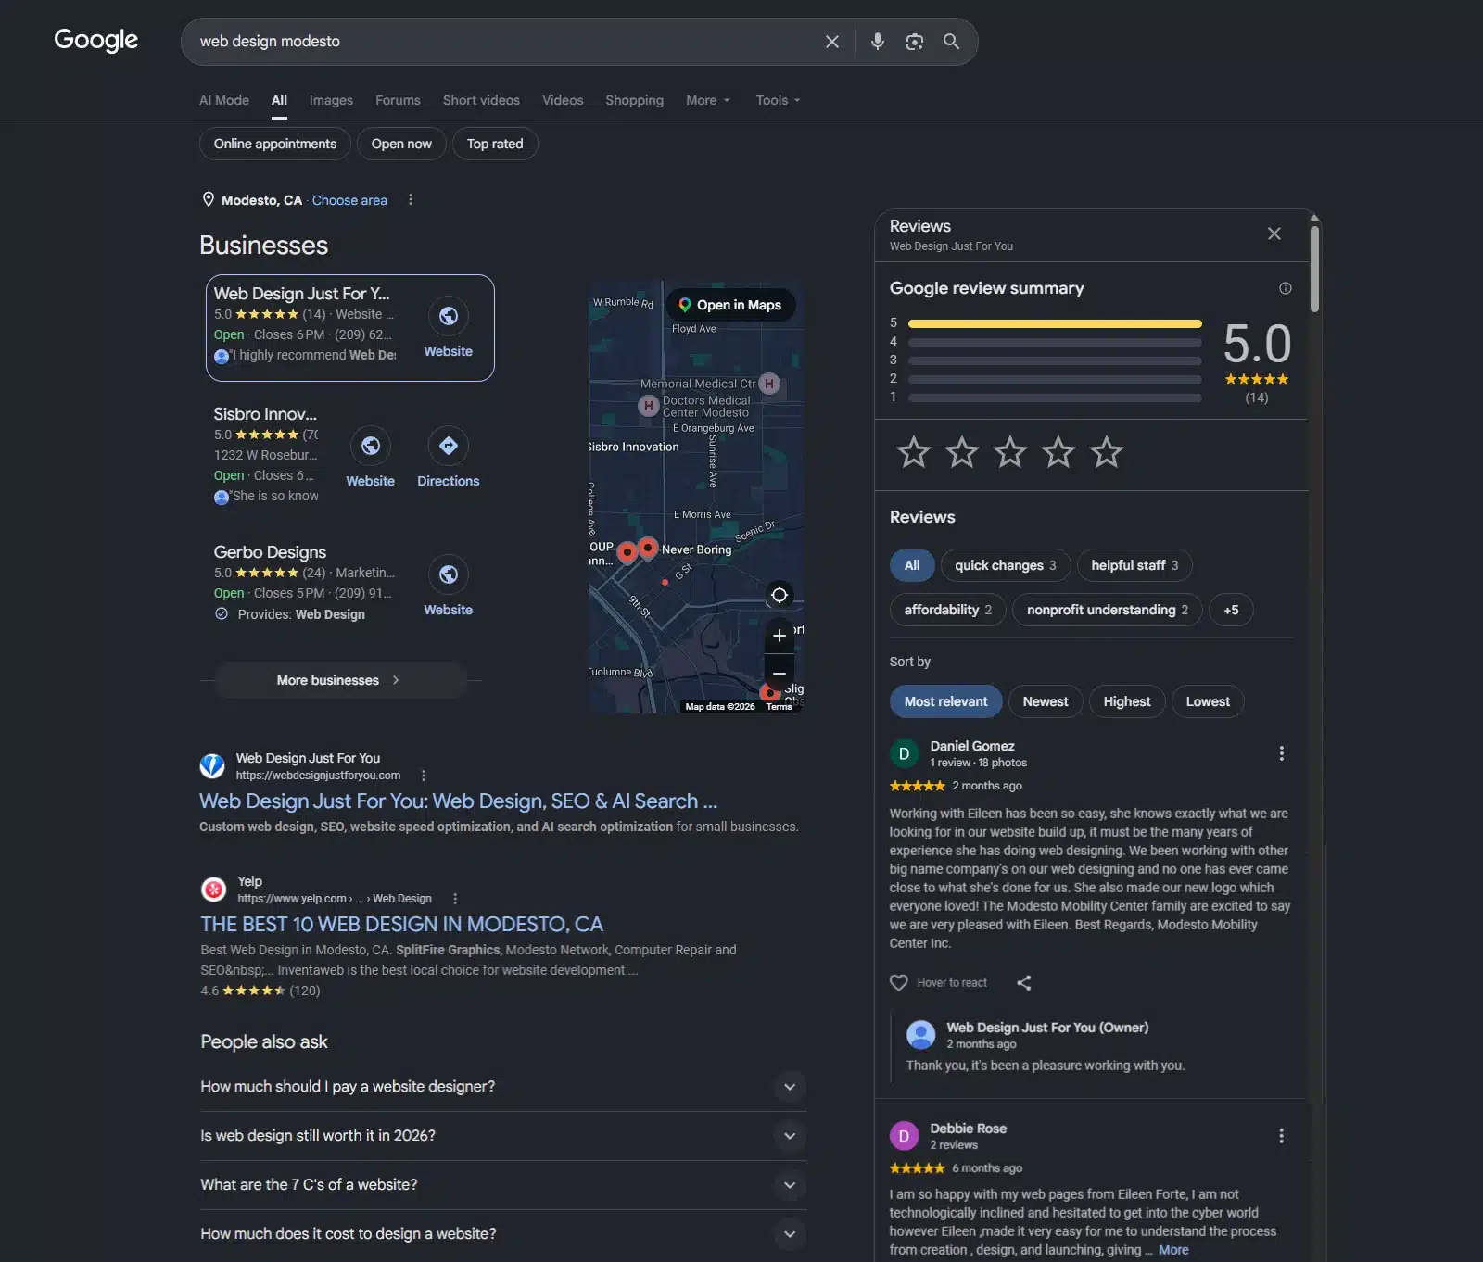Switch to the Videos tab
The width and height of the screenshot is (1483, 1262).
563,100
